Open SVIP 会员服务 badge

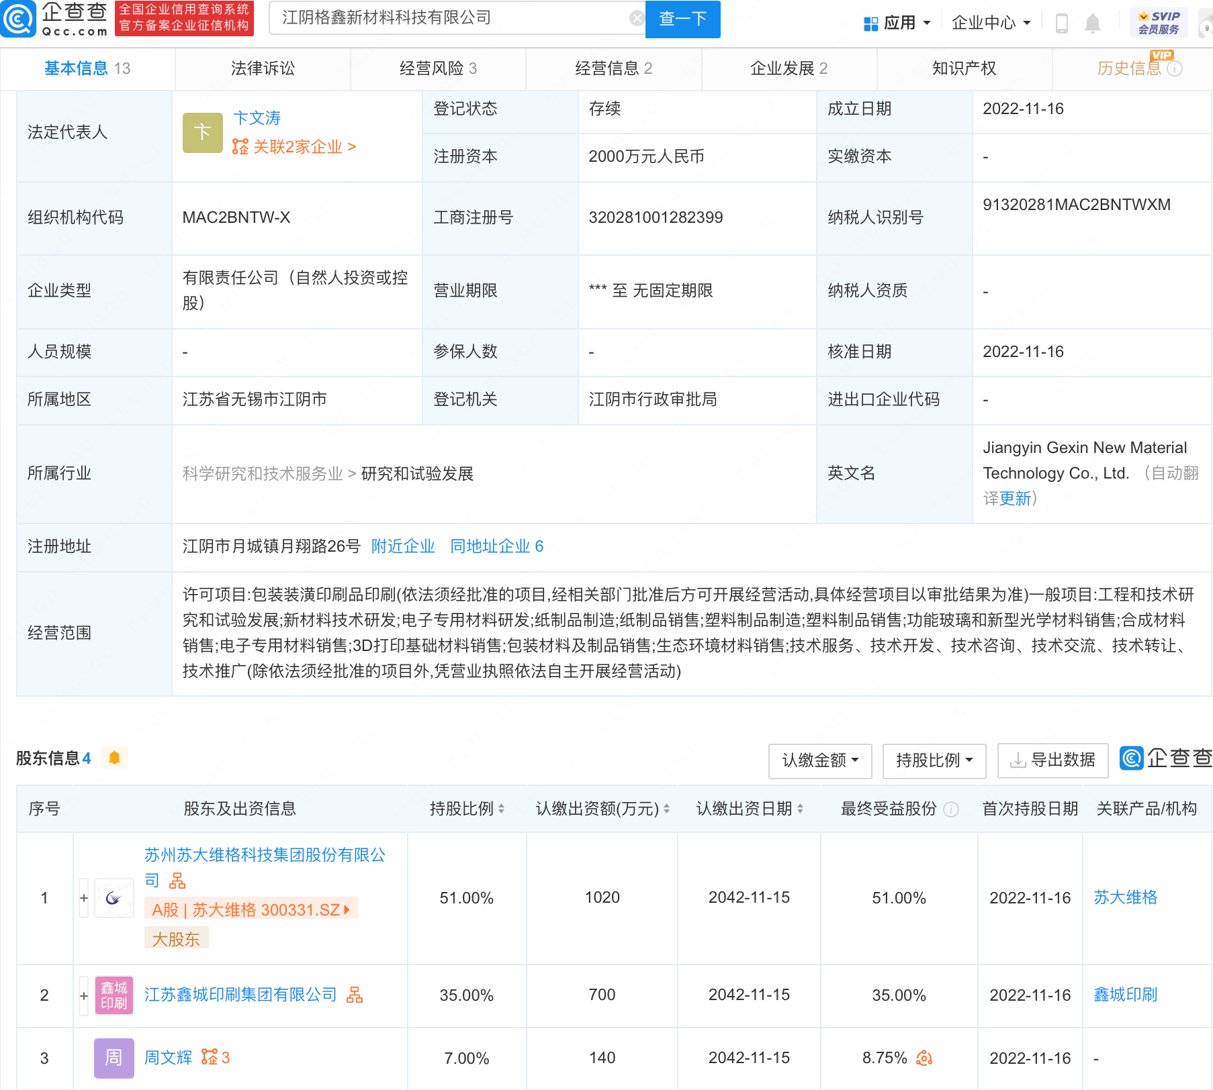[1159, 23]
